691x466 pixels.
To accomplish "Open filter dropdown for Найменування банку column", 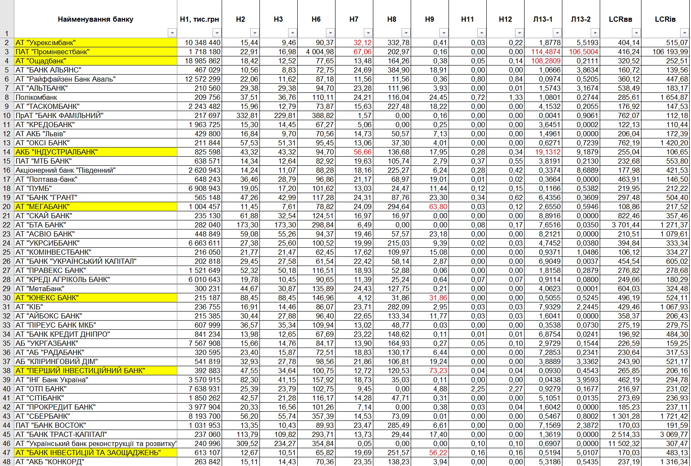I will [172, 33].
